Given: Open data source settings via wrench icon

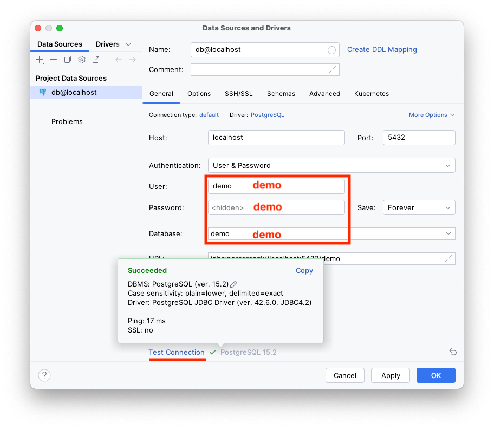Looking at the screenshot, I should pos(82,60).
